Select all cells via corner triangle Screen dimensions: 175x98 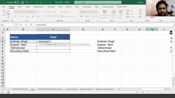(x=4, y=29)
